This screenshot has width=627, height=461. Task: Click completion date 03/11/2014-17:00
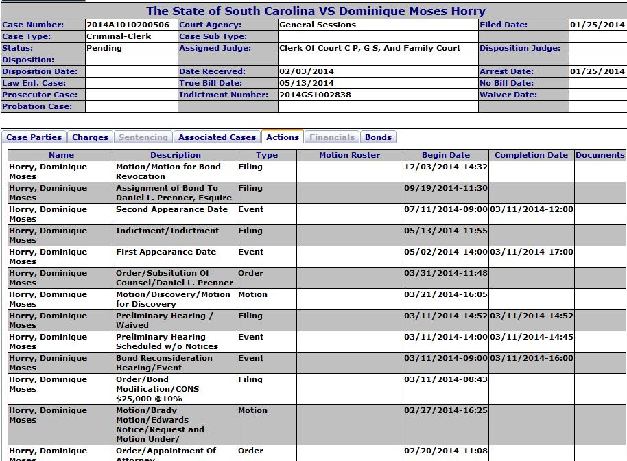point(532,252)
